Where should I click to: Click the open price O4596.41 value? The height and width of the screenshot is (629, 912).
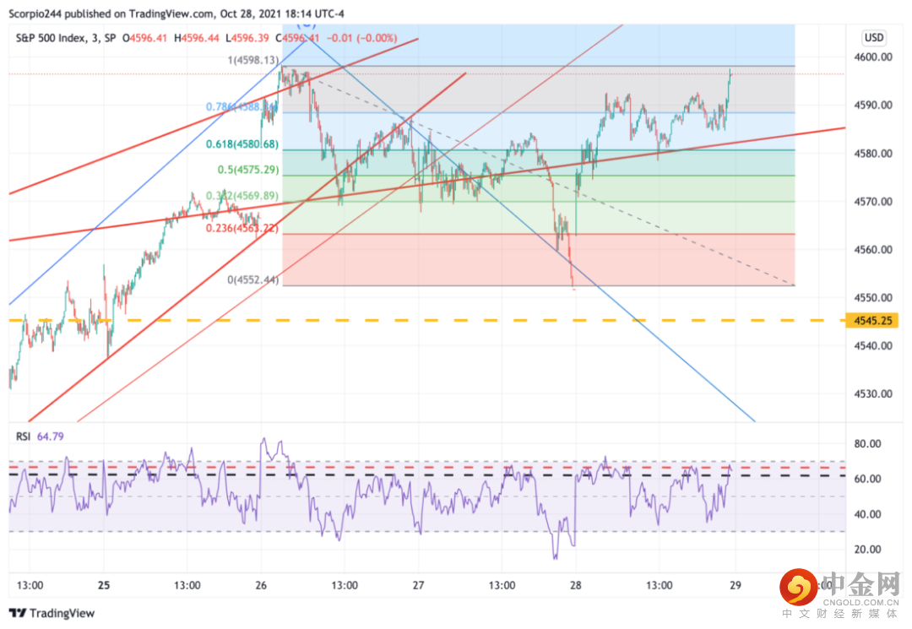[x=144, y=38]
